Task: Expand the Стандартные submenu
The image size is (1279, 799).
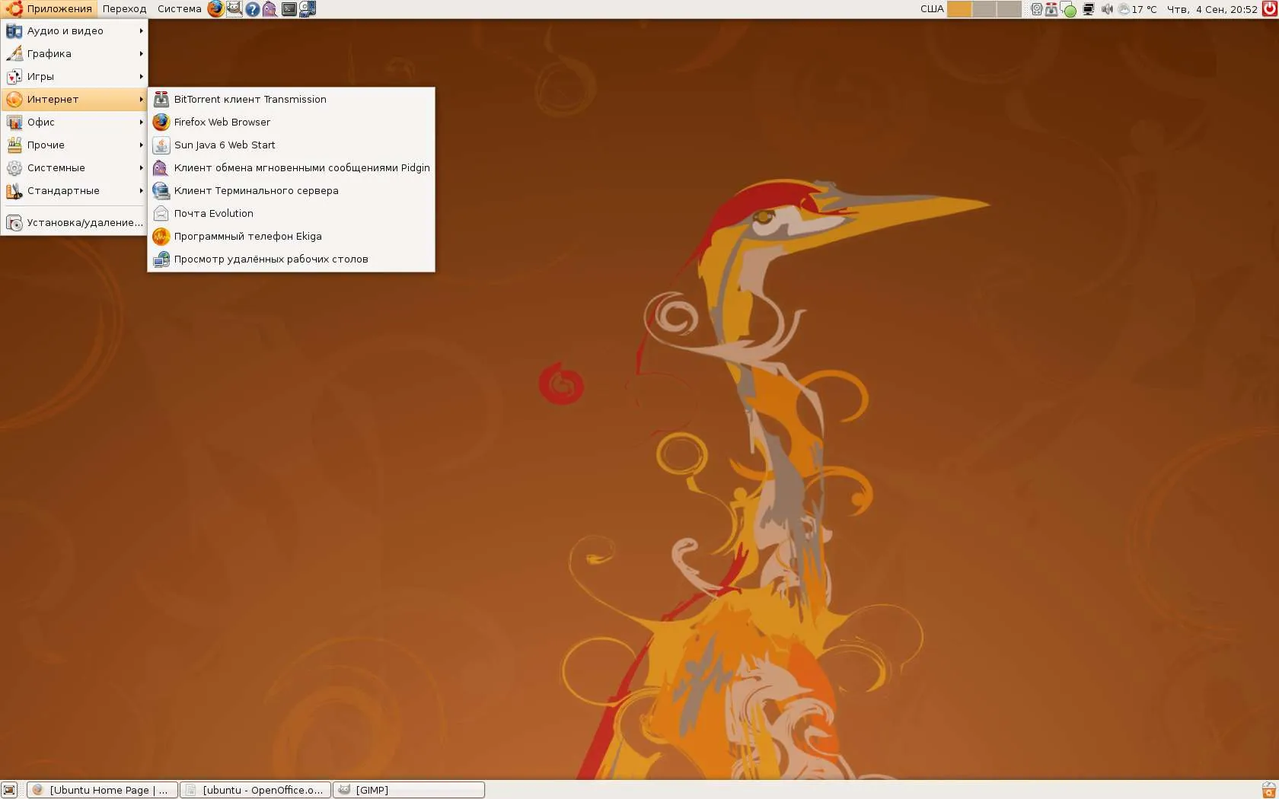Action: pos(74,190)
